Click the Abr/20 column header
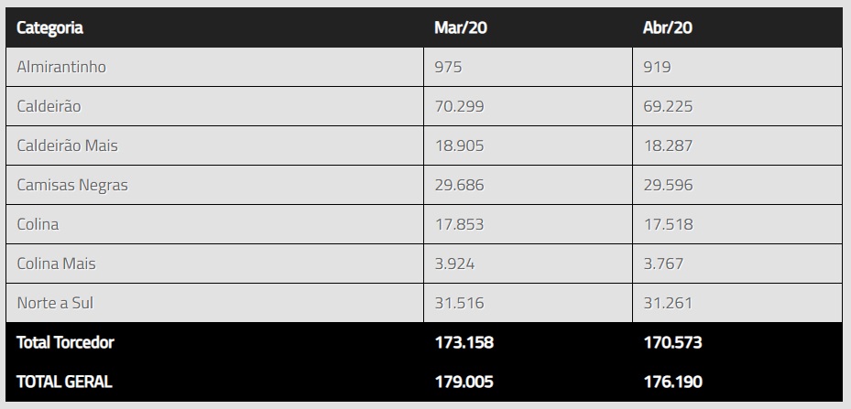The height and width of the screenshot is (409, 851). pyautogui.click(x=668, y=27)
